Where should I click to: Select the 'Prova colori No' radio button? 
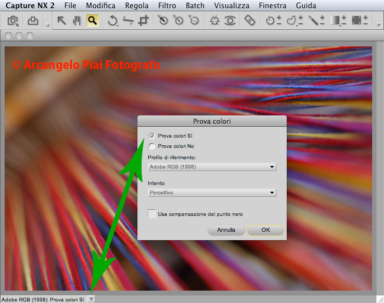point(152,146)
